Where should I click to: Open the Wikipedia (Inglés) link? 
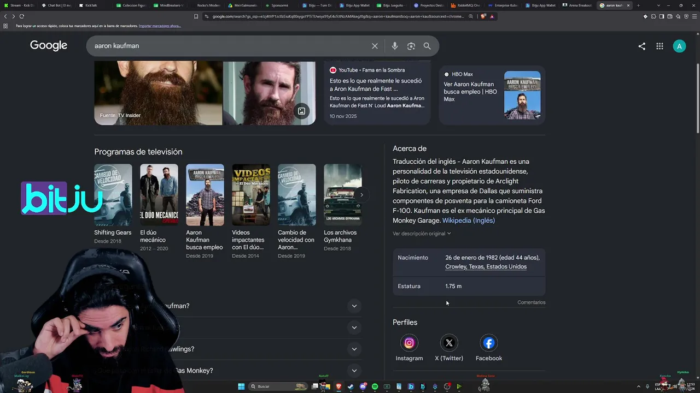pos(469,221)
